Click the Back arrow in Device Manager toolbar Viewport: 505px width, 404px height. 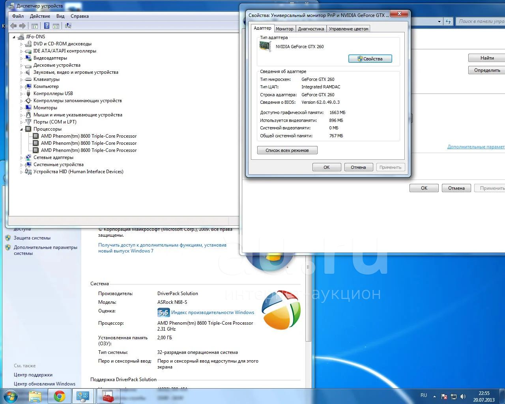coord(13,26)
